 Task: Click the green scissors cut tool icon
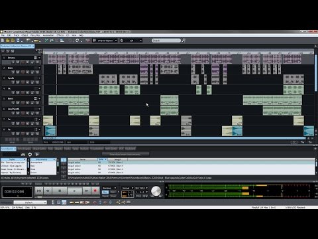46,40
